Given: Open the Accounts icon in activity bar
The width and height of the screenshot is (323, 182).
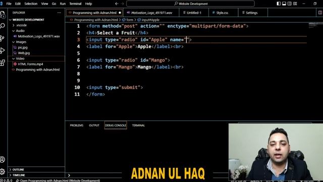Looking at the screenshot, I should coord(3,160).
